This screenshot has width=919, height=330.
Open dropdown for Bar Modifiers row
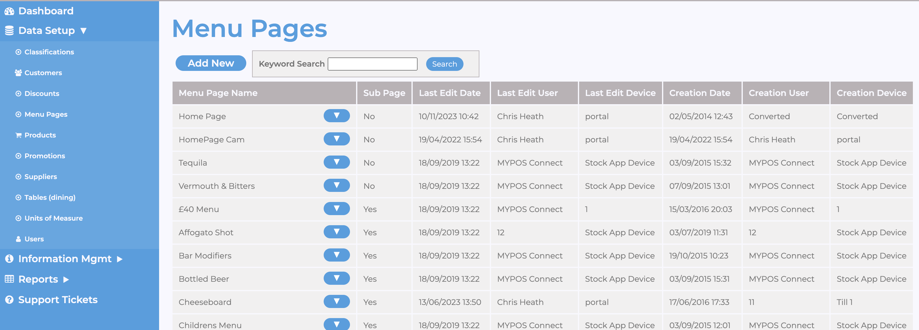click(337, 255)
